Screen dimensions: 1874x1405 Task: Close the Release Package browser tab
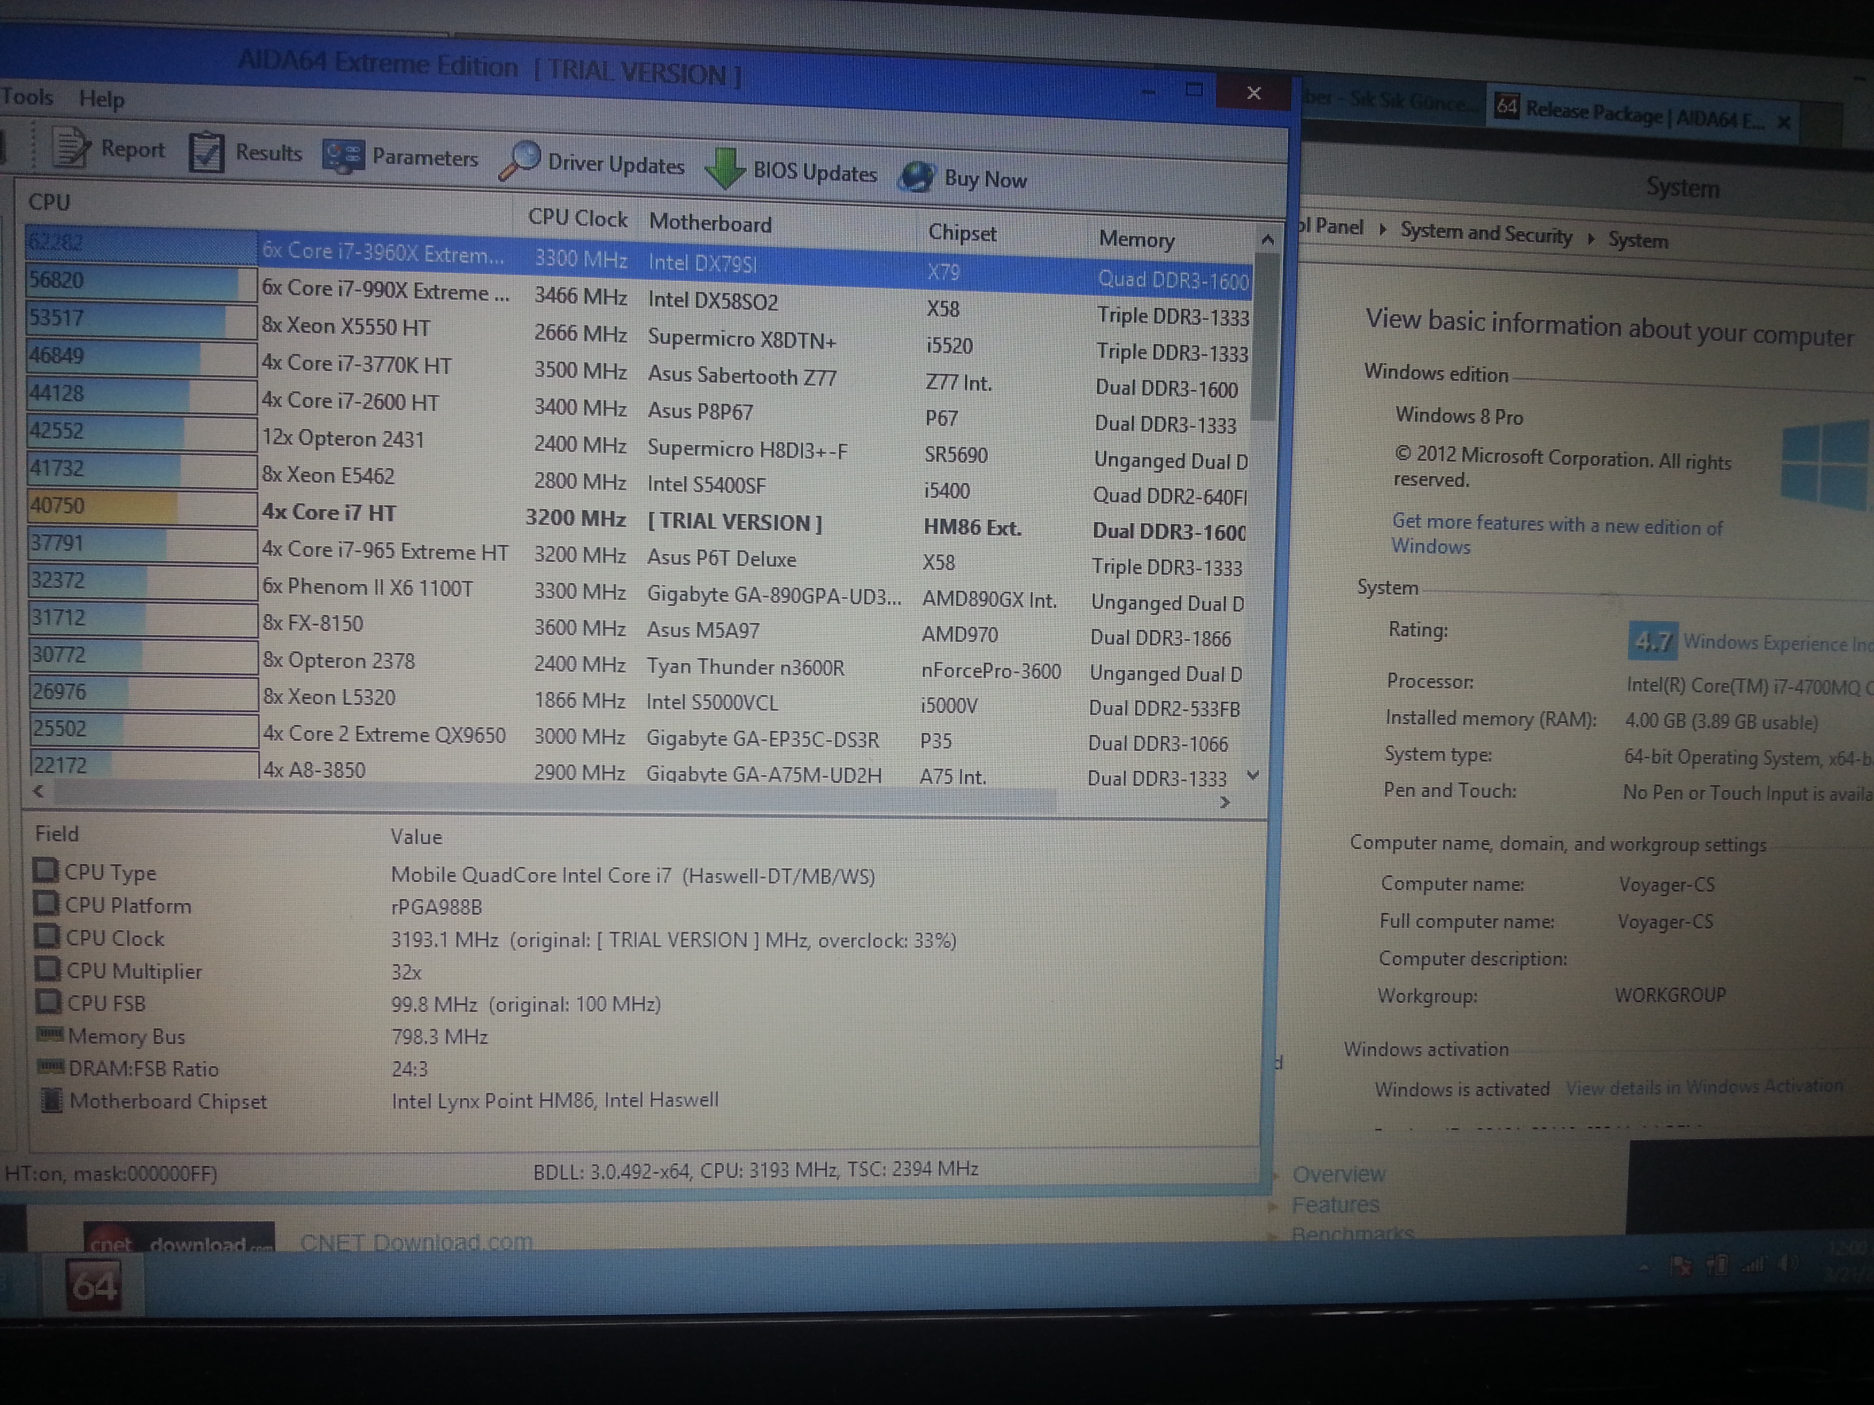point(1783,122)
